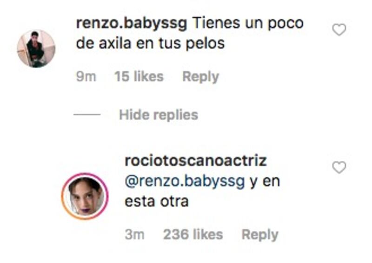Open renzo.babyssg username link at top
Image resolution: width=372 pixels, height=263 pixels.
pos(132,24)
